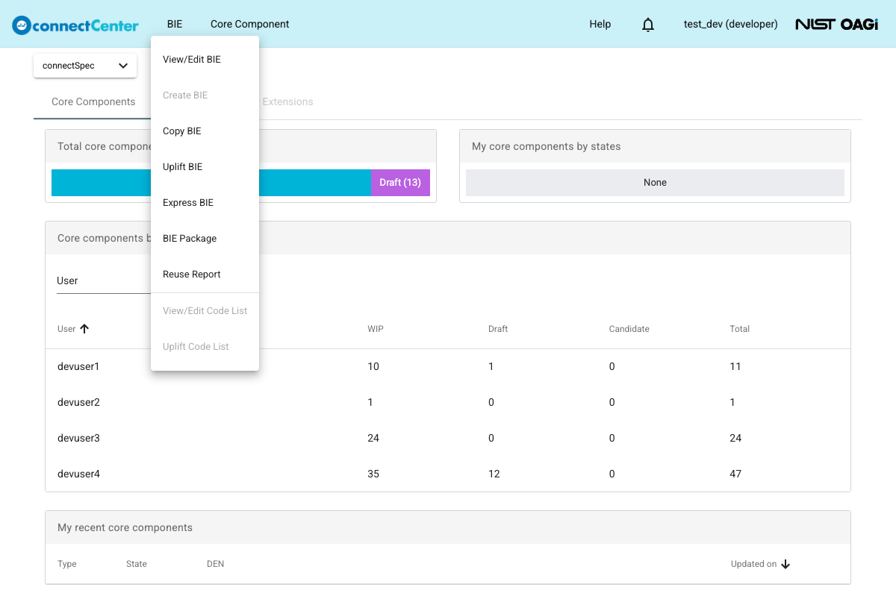Screen dimensions: 896x596
Task: Choose Copy BIE from menu
Action: [x=205, y=131]
